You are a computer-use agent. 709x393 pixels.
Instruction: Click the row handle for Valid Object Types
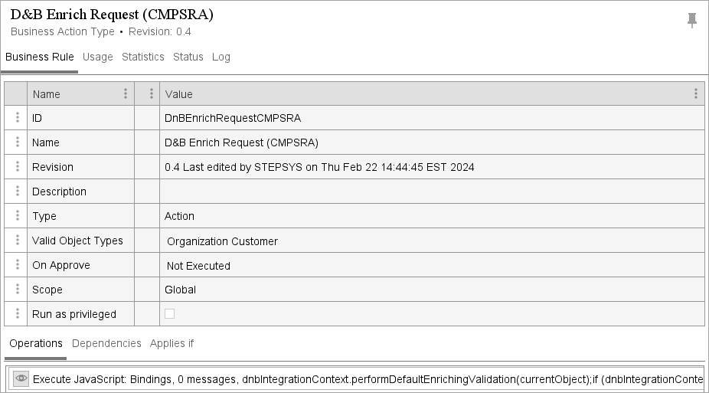coord(17,241)
